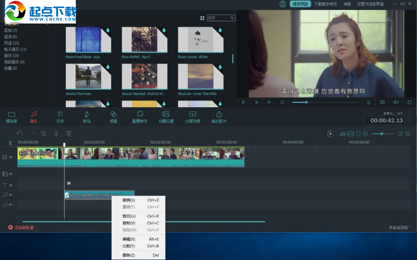Click the microphone voiceover icon under preview
Image resolution: width=417 pixels, height=260 pixels.
click(x=369, y=102)
